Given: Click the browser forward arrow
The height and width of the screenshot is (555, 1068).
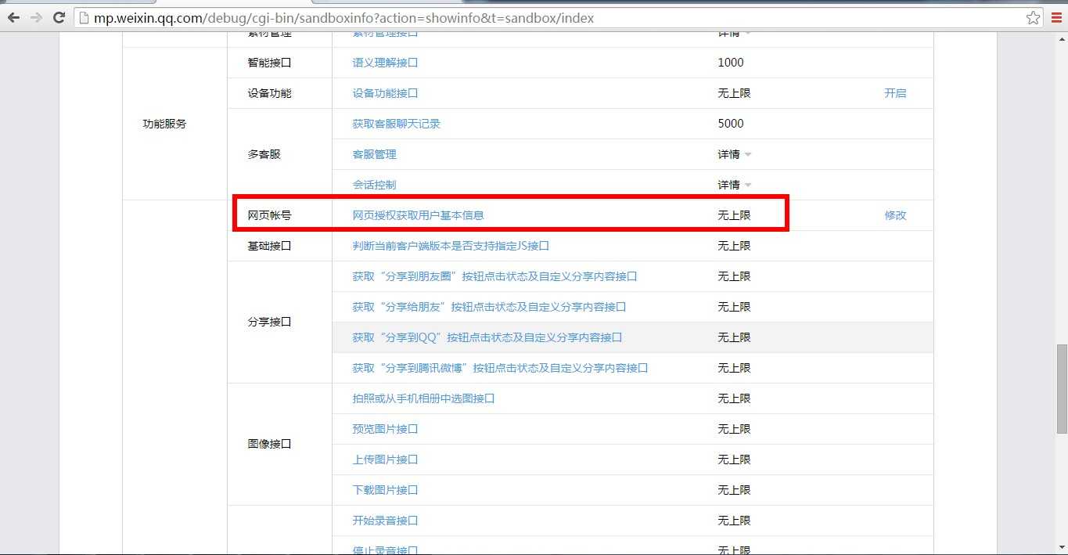Looking at the screenshot, I should pos(36,17).
